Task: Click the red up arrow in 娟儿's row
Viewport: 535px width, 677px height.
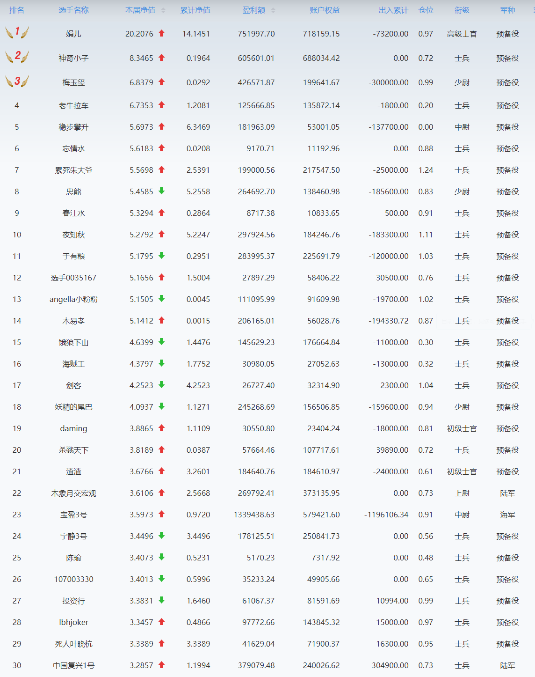Action: (x=161, y=33)
